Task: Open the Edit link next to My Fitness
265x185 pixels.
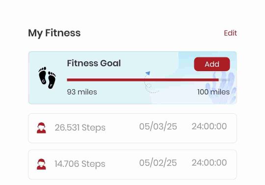Action: coord(230,33)
